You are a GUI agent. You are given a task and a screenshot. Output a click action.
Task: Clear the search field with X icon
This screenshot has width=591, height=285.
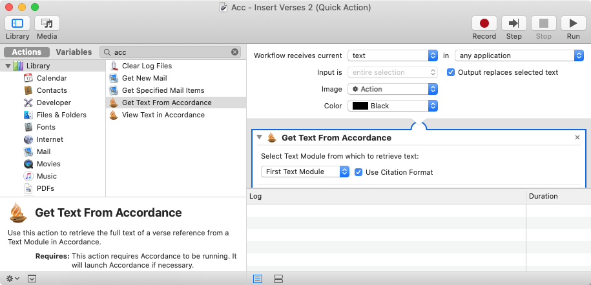(x=235, y=52)
